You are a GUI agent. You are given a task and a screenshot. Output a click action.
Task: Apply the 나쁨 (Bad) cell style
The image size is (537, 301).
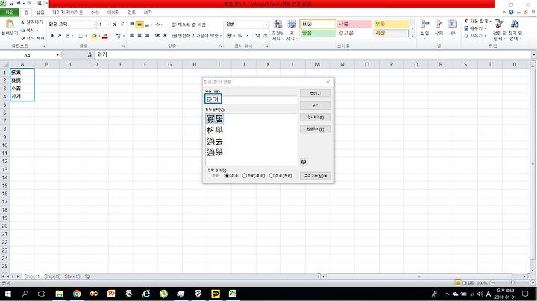354,24
